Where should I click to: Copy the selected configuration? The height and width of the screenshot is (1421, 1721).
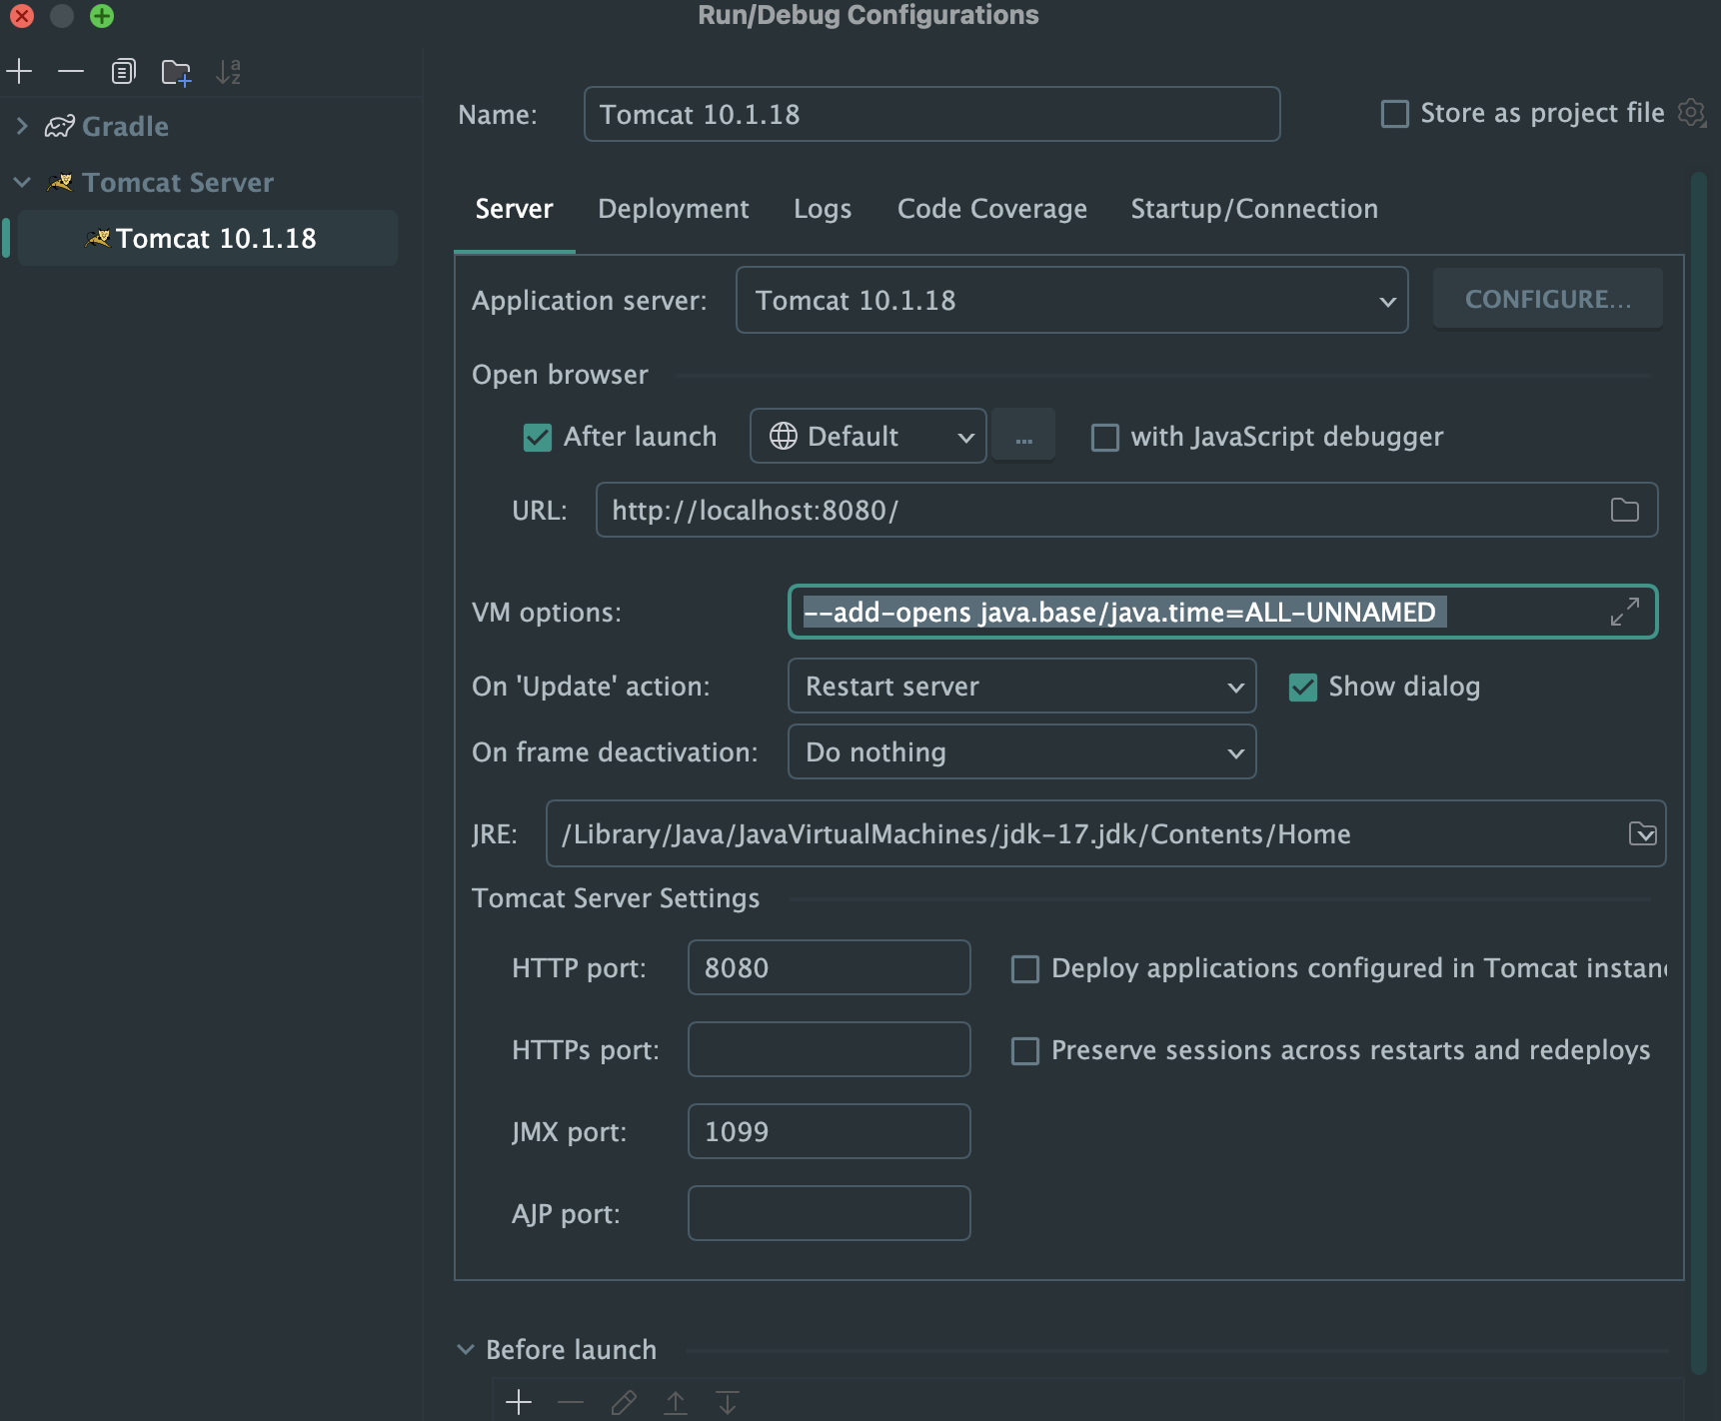click(x=123, y=71)
